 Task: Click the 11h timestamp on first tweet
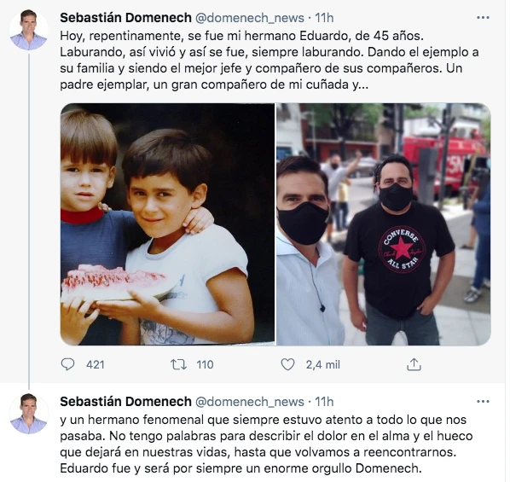click(x=324, y=18)
